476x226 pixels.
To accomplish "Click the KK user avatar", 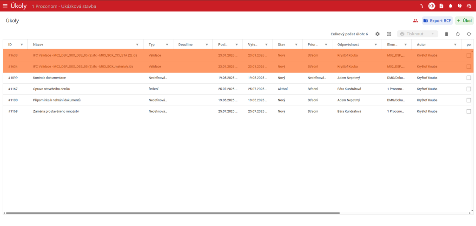I will pyautogui.click(x=432, y=6).
